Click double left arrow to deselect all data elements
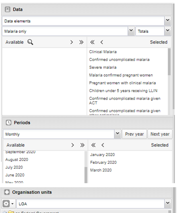The image size is (181, 213). click(92, 42)
